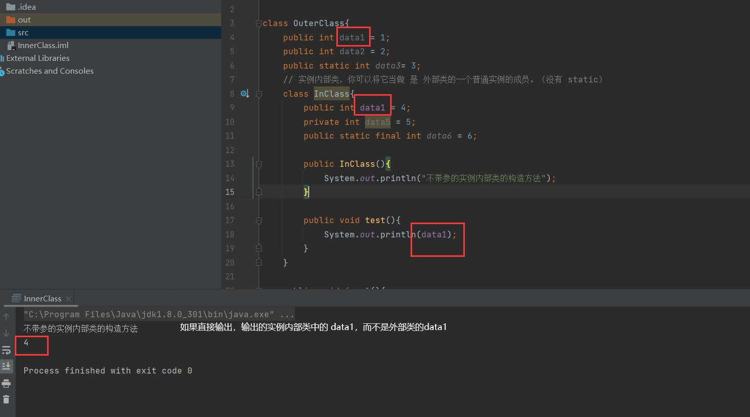Click data1 in InClass on line 9
Image resolution: width=750 pixels, height=417 pixels.
click(372, 108)
